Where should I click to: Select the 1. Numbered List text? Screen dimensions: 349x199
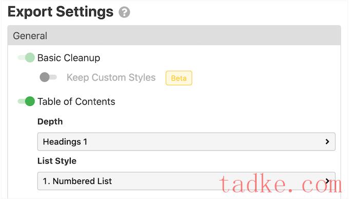[77, 181]
